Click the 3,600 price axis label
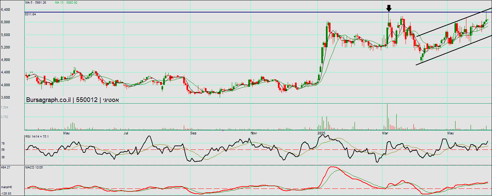Screen dimensions: 492x196 click(x=5, y=97)
